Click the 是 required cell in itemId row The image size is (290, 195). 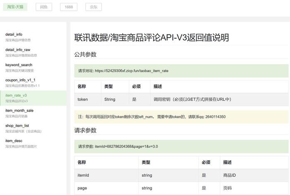point(209,175)
